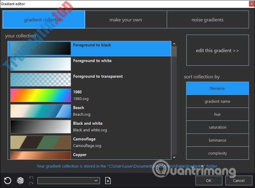This screenshot has height=188, width=255.
Task: Click the scrollbar up arrow in the collection list
Action: (174, 43)
